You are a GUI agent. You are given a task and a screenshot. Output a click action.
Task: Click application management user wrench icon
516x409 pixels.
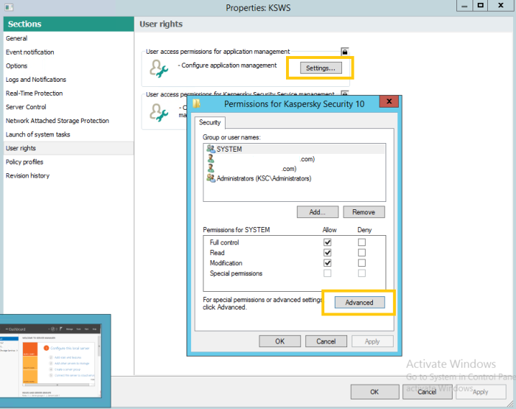159,69
